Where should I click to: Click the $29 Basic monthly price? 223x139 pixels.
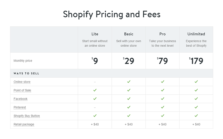(x=129, y=61)
